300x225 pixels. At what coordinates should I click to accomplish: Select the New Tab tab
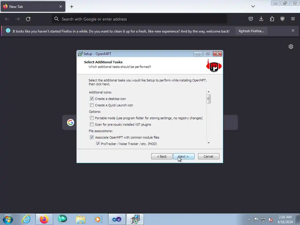coord(33,6)
